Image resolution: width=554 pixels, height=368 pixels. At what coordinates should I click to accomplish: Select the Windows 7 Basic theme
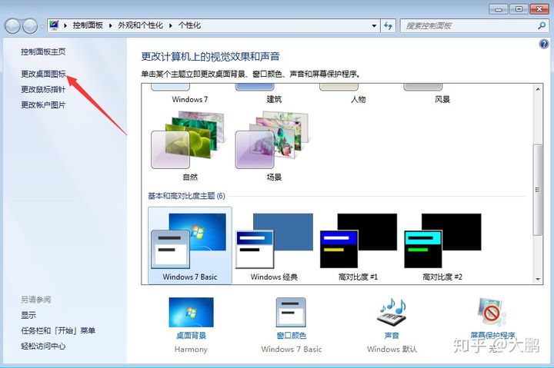coord(190,246)
